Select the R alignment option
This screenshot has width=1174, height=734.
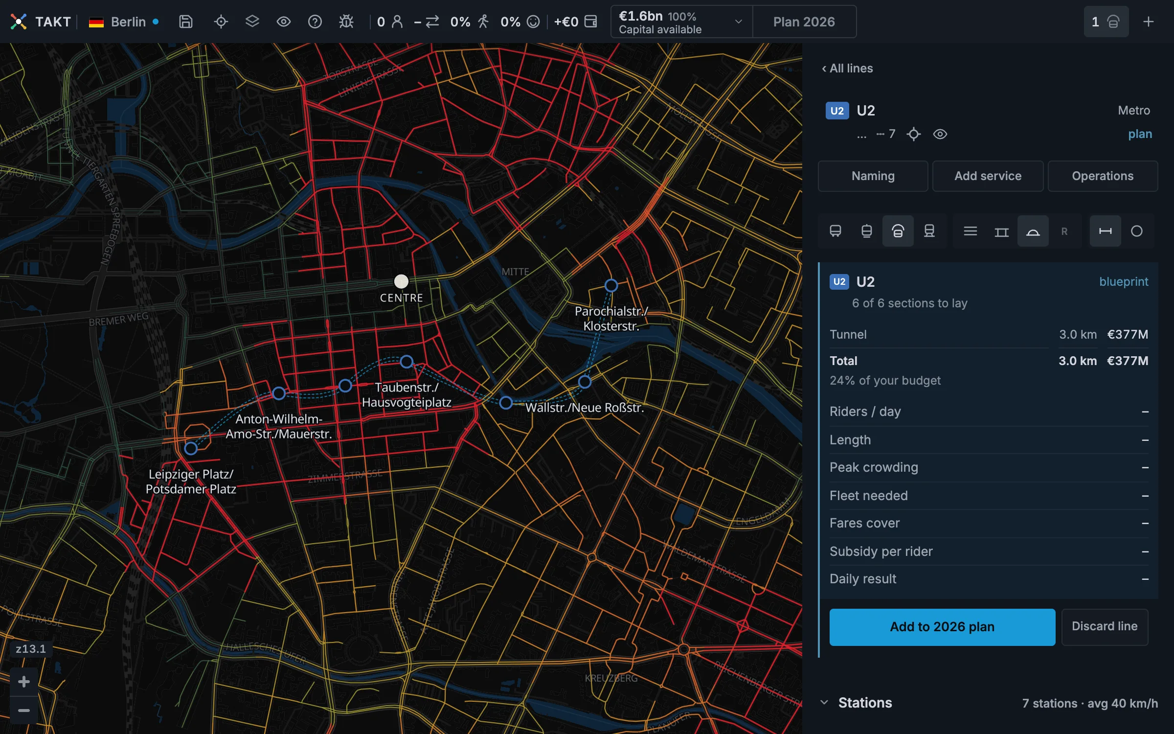[x=1064, y=231]
